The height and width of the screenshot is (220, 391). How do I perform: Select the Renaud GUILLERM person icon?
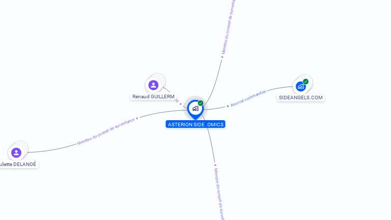point(153,85)
